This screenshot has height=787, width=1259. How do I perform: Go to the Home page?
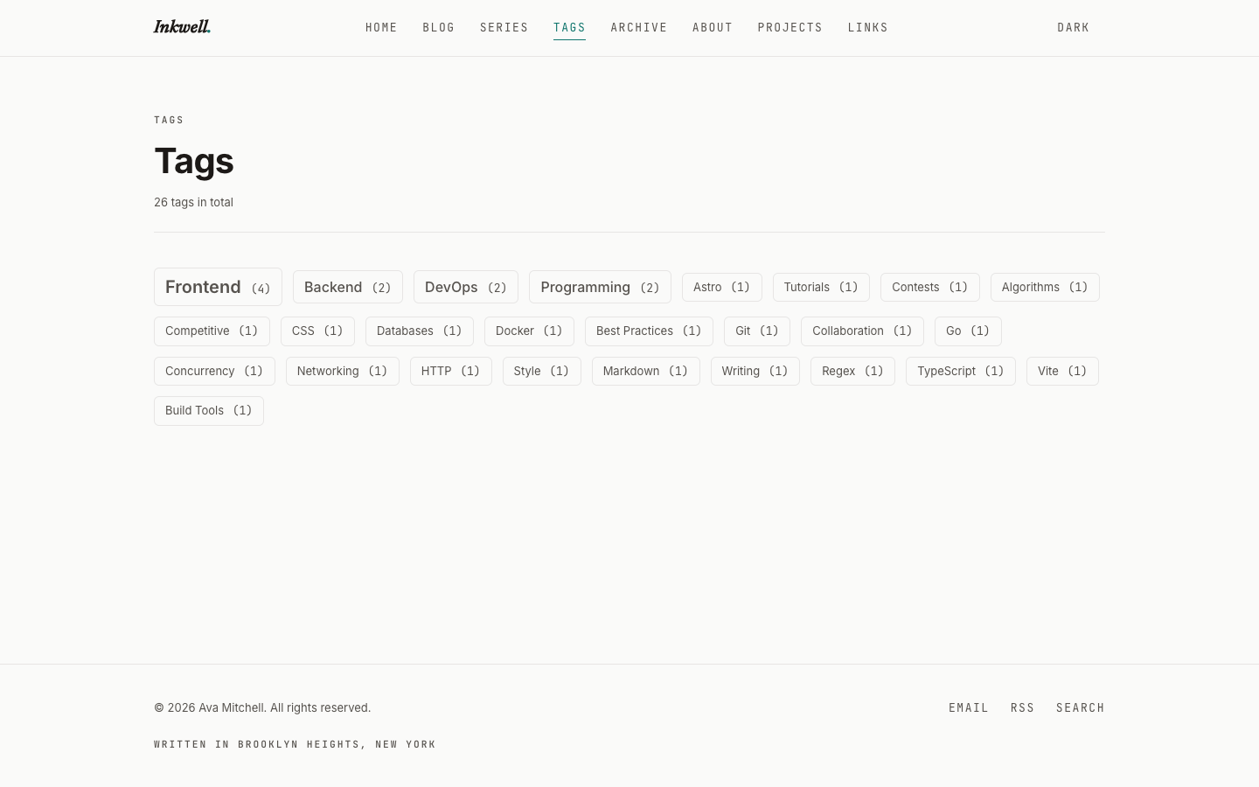(381, 28)
